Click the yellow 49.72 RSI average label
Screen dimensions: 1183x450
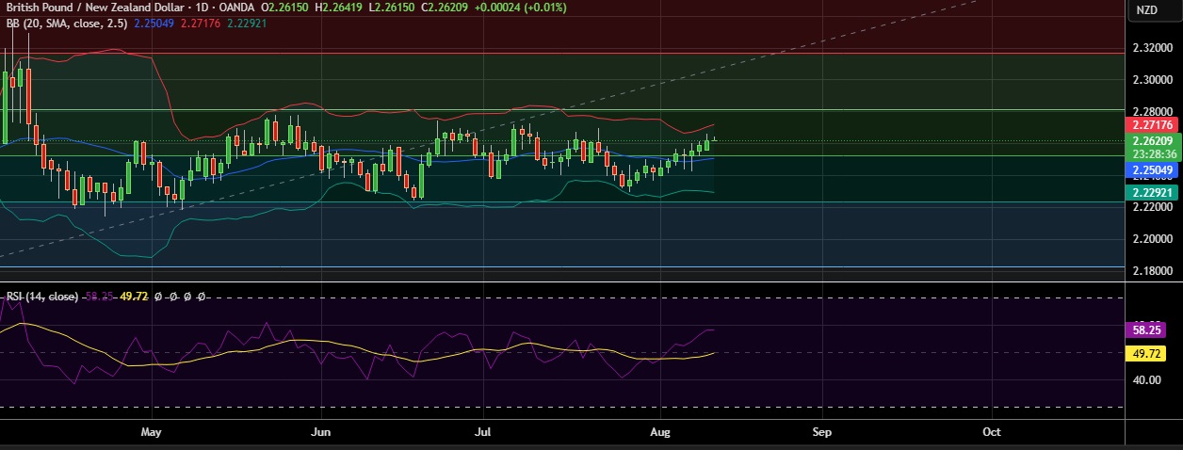[1145, 354]
